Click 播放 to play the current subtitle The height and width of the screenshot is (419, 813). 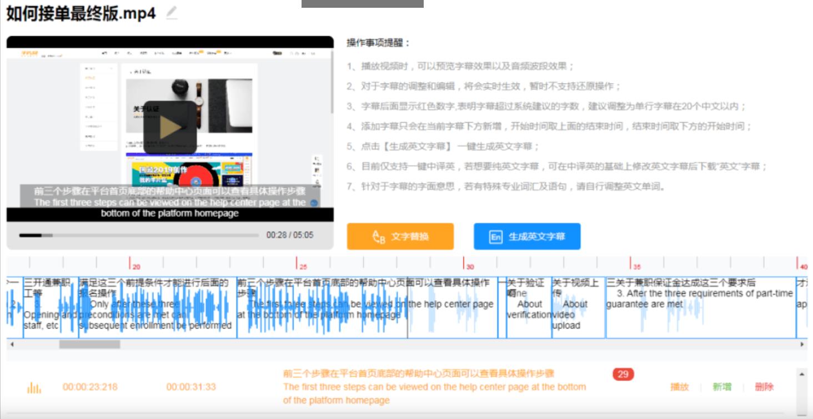[x=679, y=387]
